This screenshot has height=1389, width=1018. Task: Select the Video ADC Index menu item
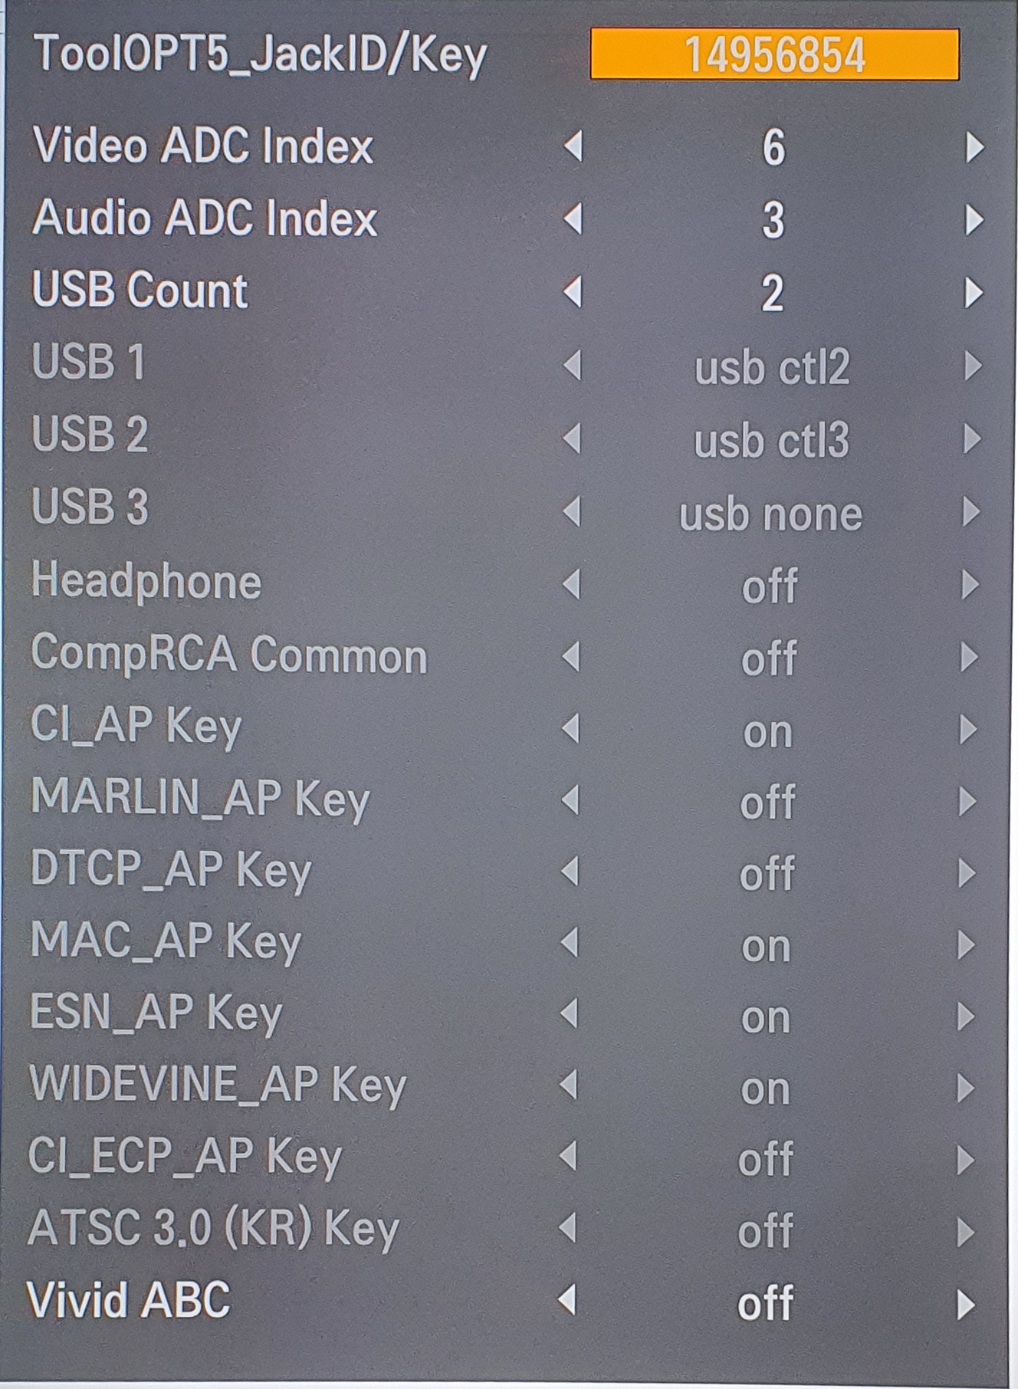click(203, 146)
